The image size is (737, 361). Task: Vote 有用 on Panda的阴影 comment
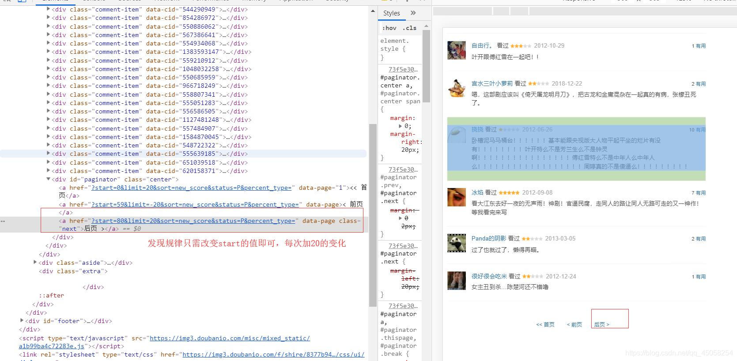[701, 239]
